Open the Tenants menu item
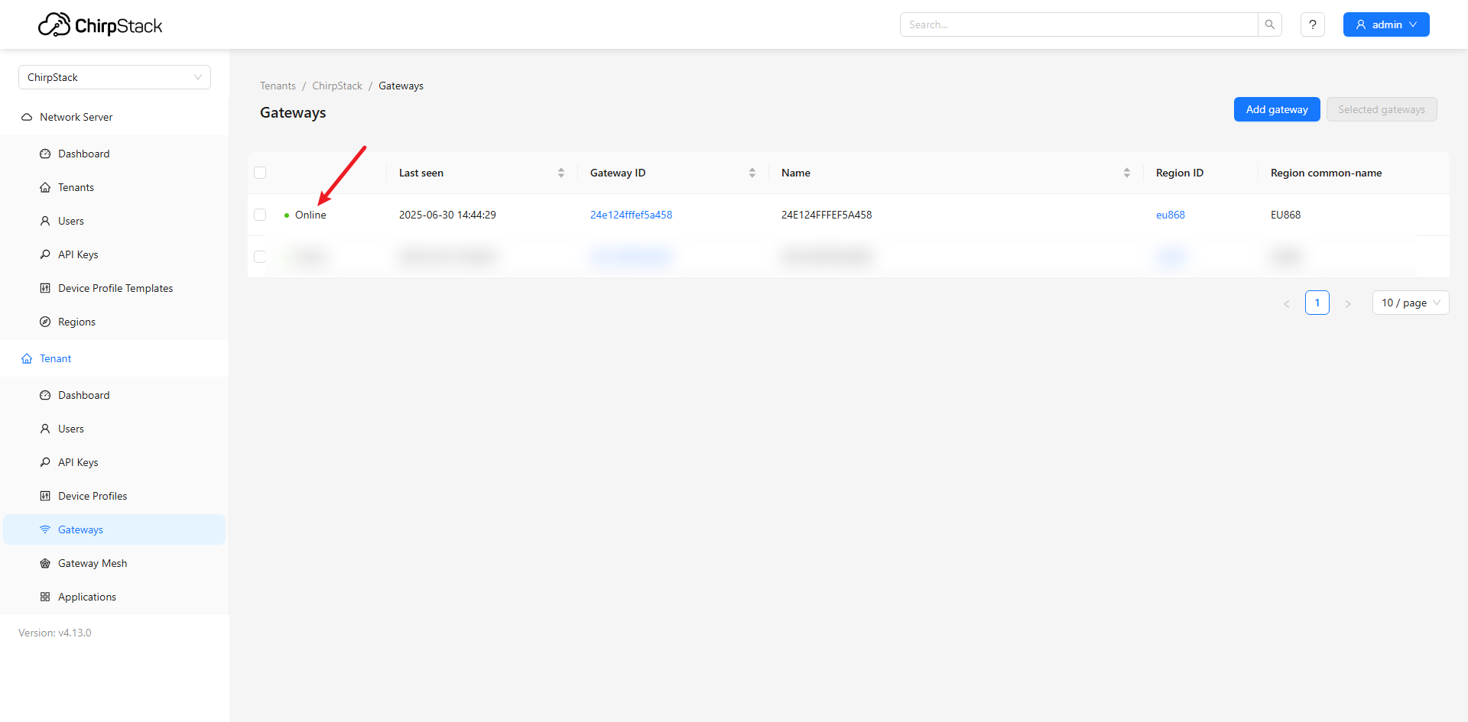 point(115,187)
